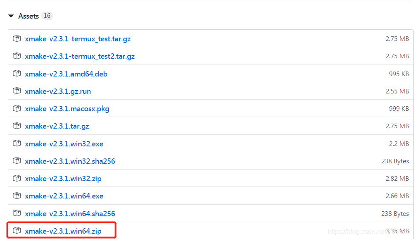Open the xmake-v2.3.1.macosx.pkg download link
The image size is (414, 239).
click(x=67, y=108)
